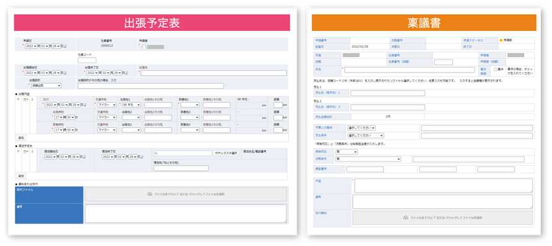
Task: Open 予算との関係 dropdown in 稟議書
Action: 361,128
